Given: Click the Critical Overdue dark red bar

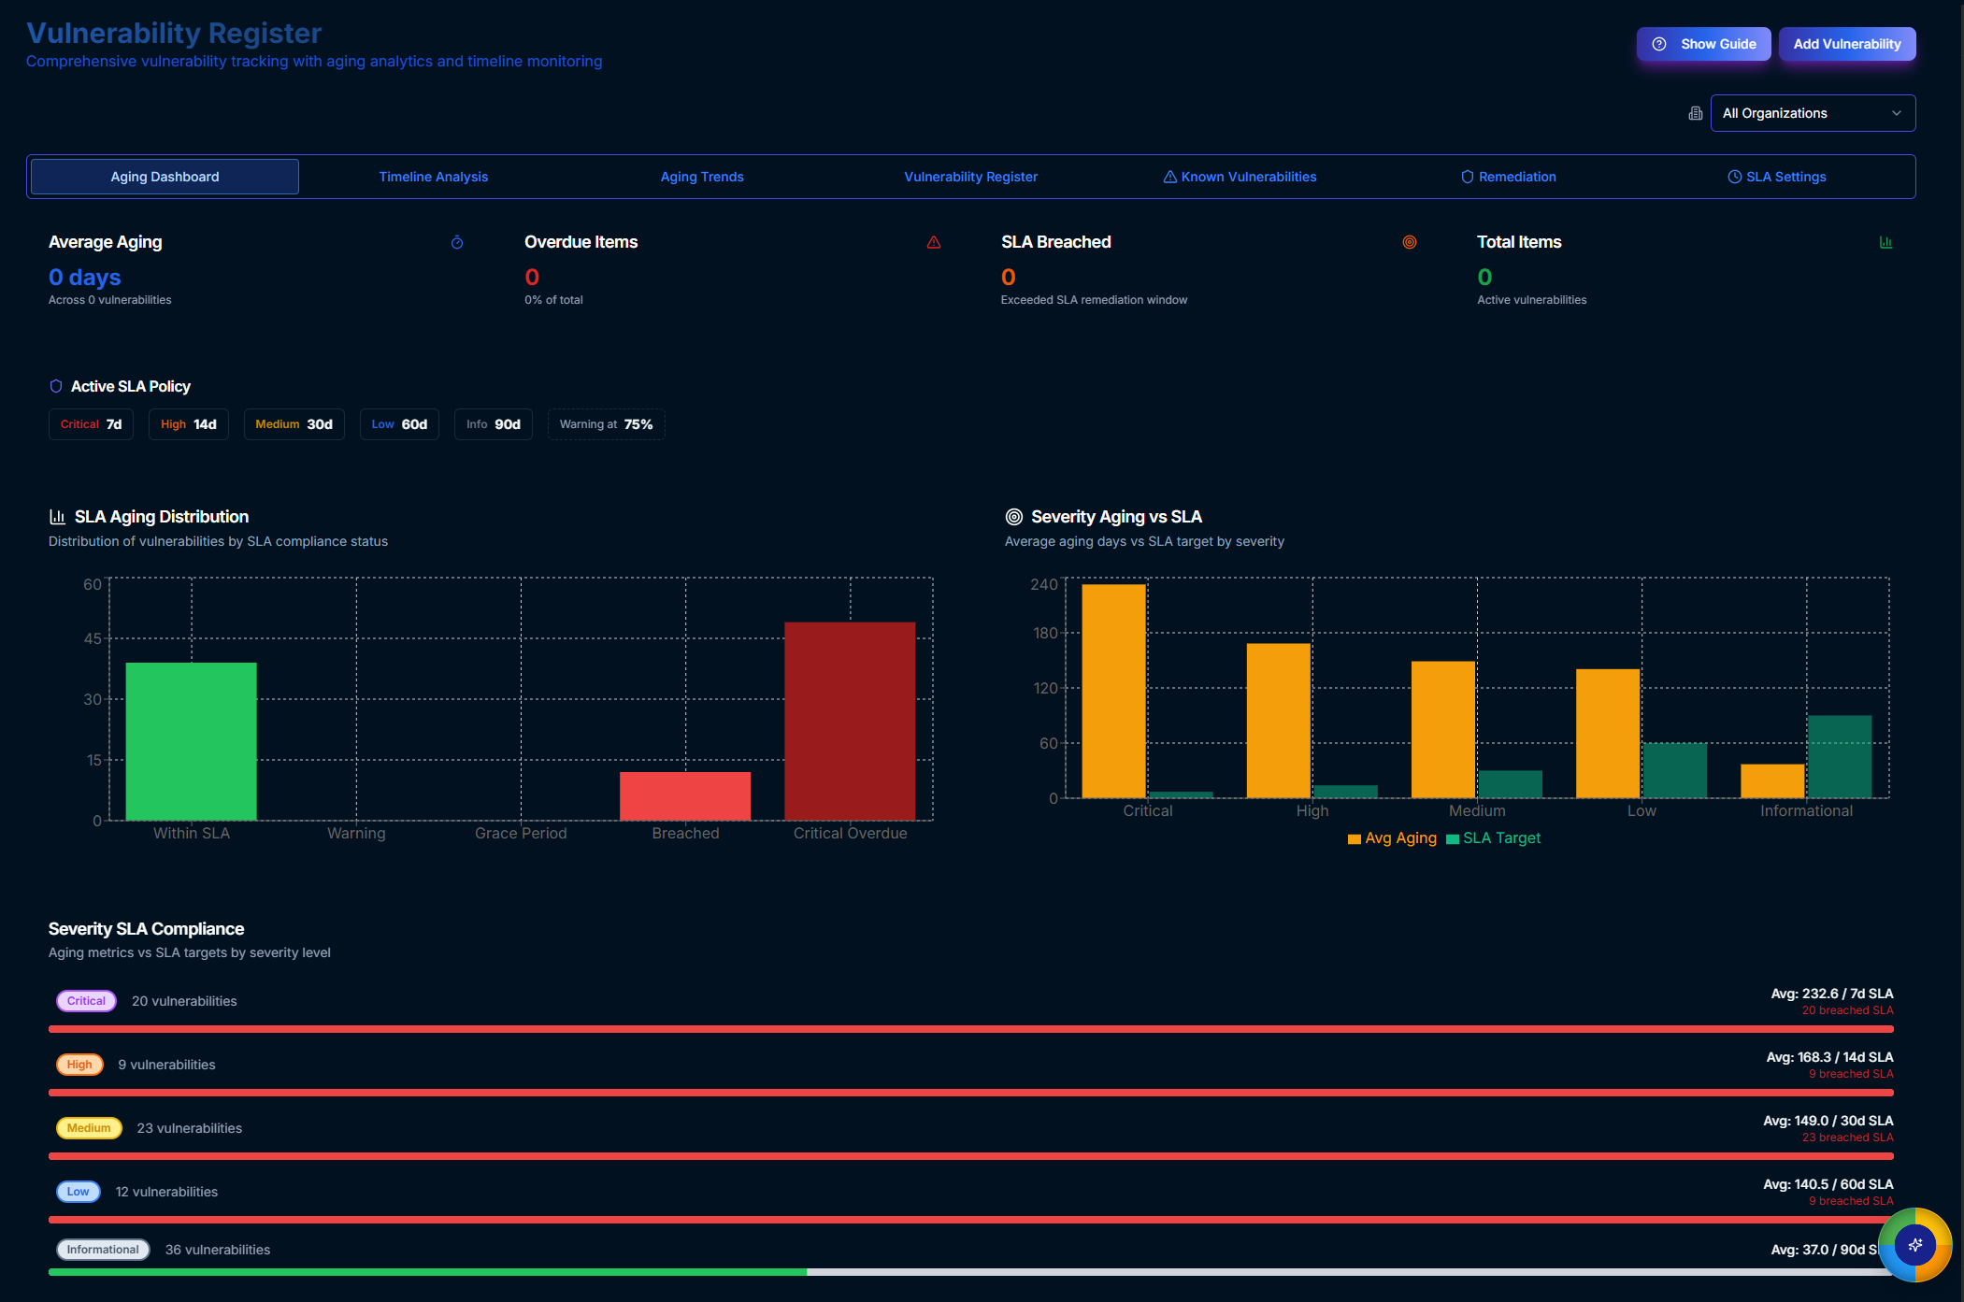Looking at the screenshot, I should (x=850, y=721).
